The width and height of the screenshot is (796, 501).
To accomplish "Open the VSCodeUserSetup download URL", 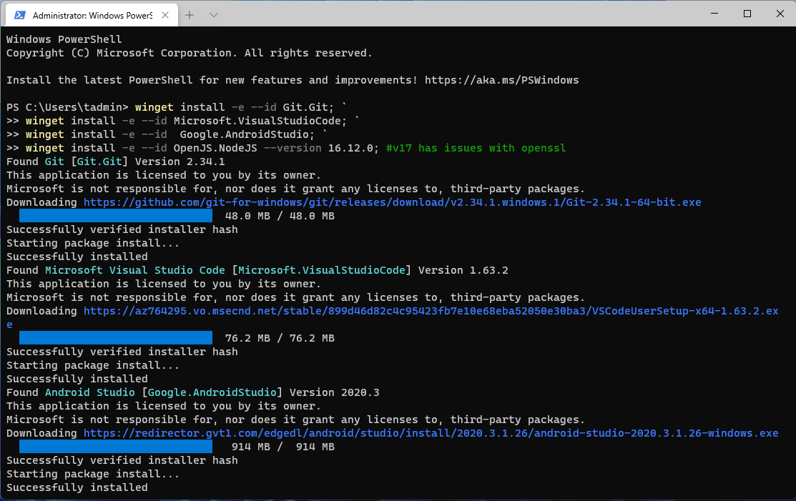I will point(431,311).
